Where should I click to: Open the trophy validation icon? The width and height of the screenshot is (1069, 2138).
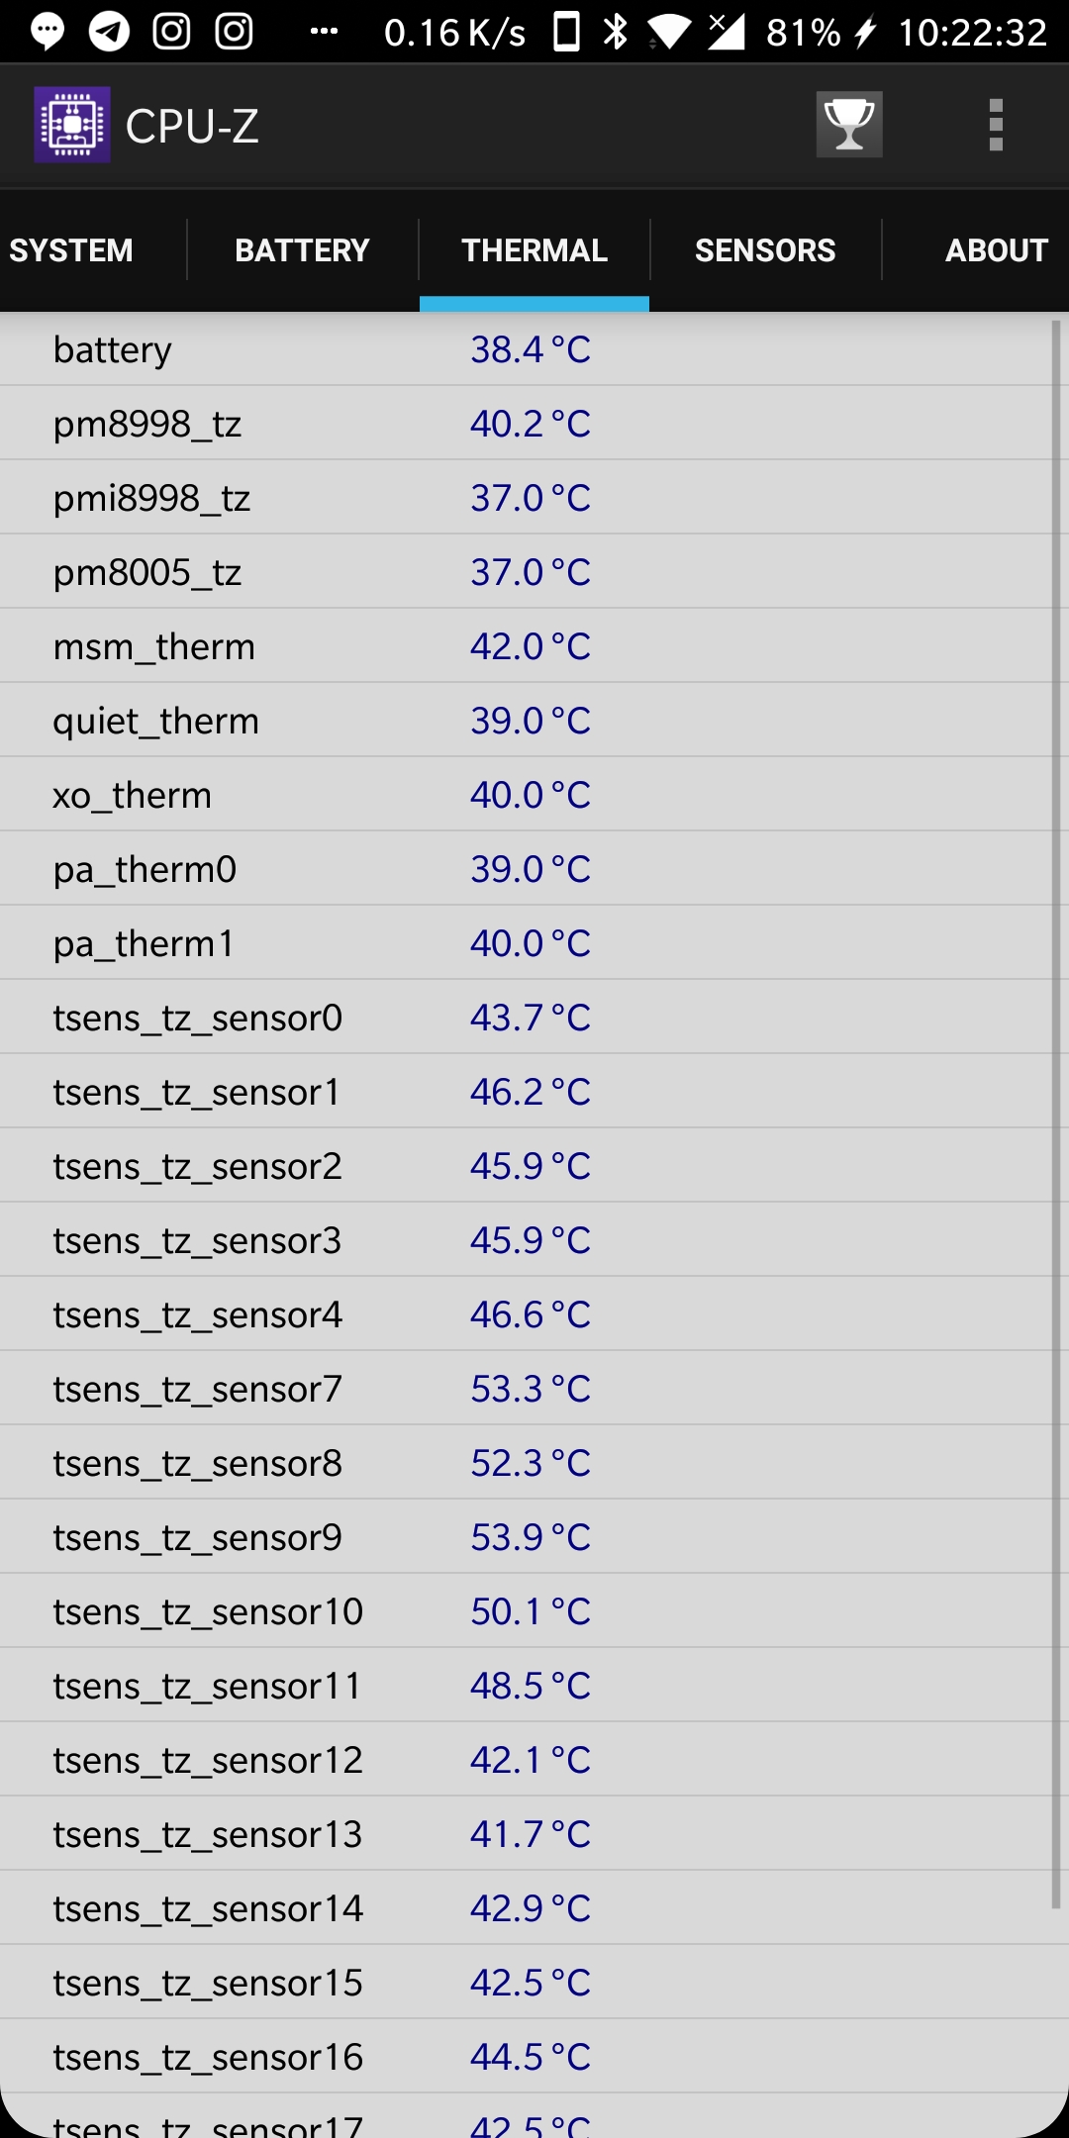click(x=849, y=125)
